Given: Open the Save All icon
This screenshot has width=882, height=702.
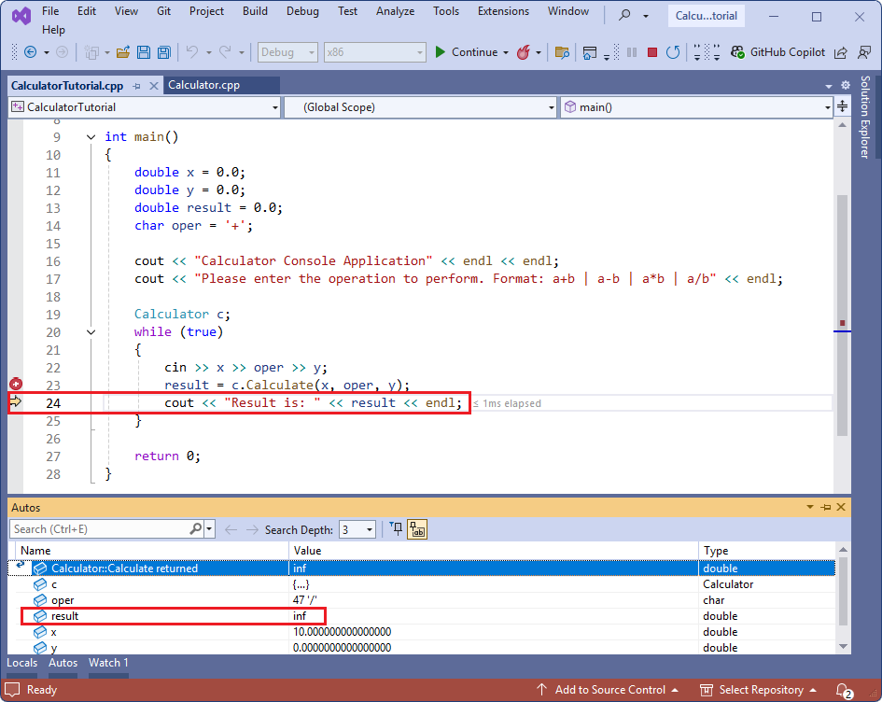Looking at the screenshot, I should pyautogui.click(x=163, y=52).
